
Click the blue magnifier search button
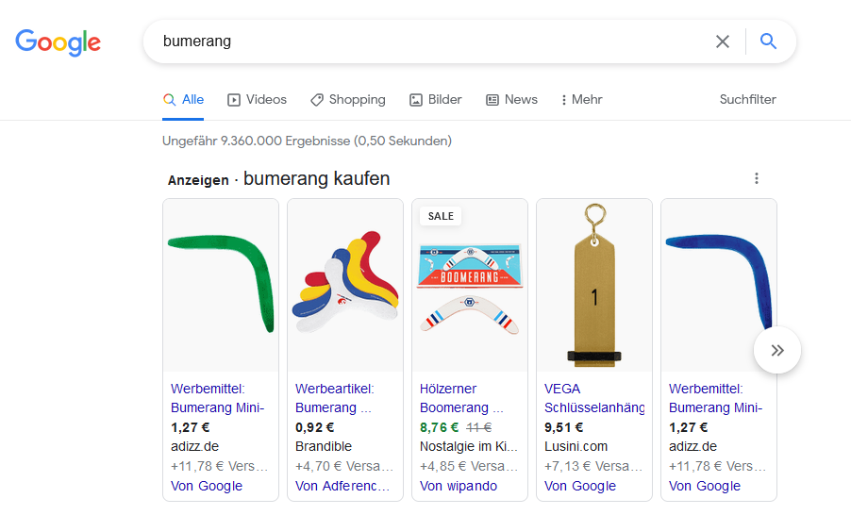[768, 42]
